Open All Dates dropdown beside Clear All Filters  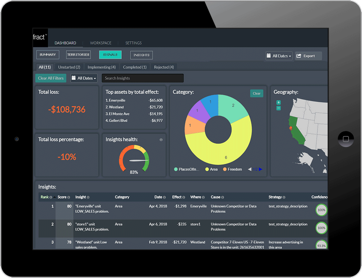pyautogui.click(x=84, y=78)
